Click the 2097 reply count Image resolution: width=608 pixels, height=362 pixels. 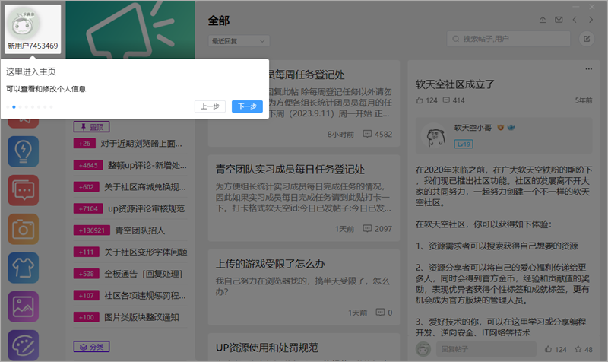coord(377,229)
